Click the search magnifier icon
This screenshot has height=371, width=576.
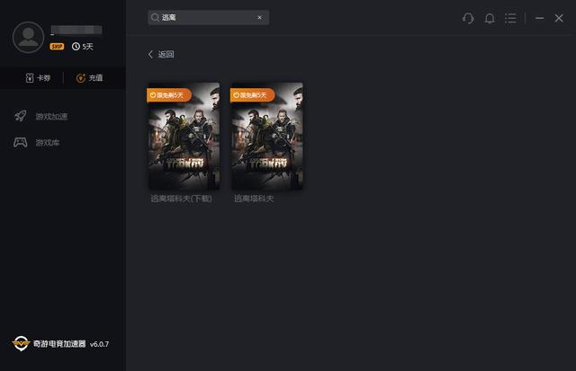coord(156,17)
